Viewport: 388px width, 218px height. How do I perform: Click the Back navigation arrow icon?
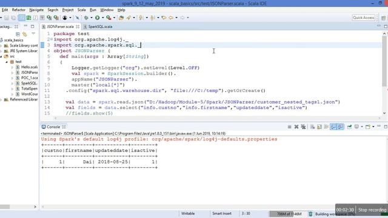click(x=171, y=18)
